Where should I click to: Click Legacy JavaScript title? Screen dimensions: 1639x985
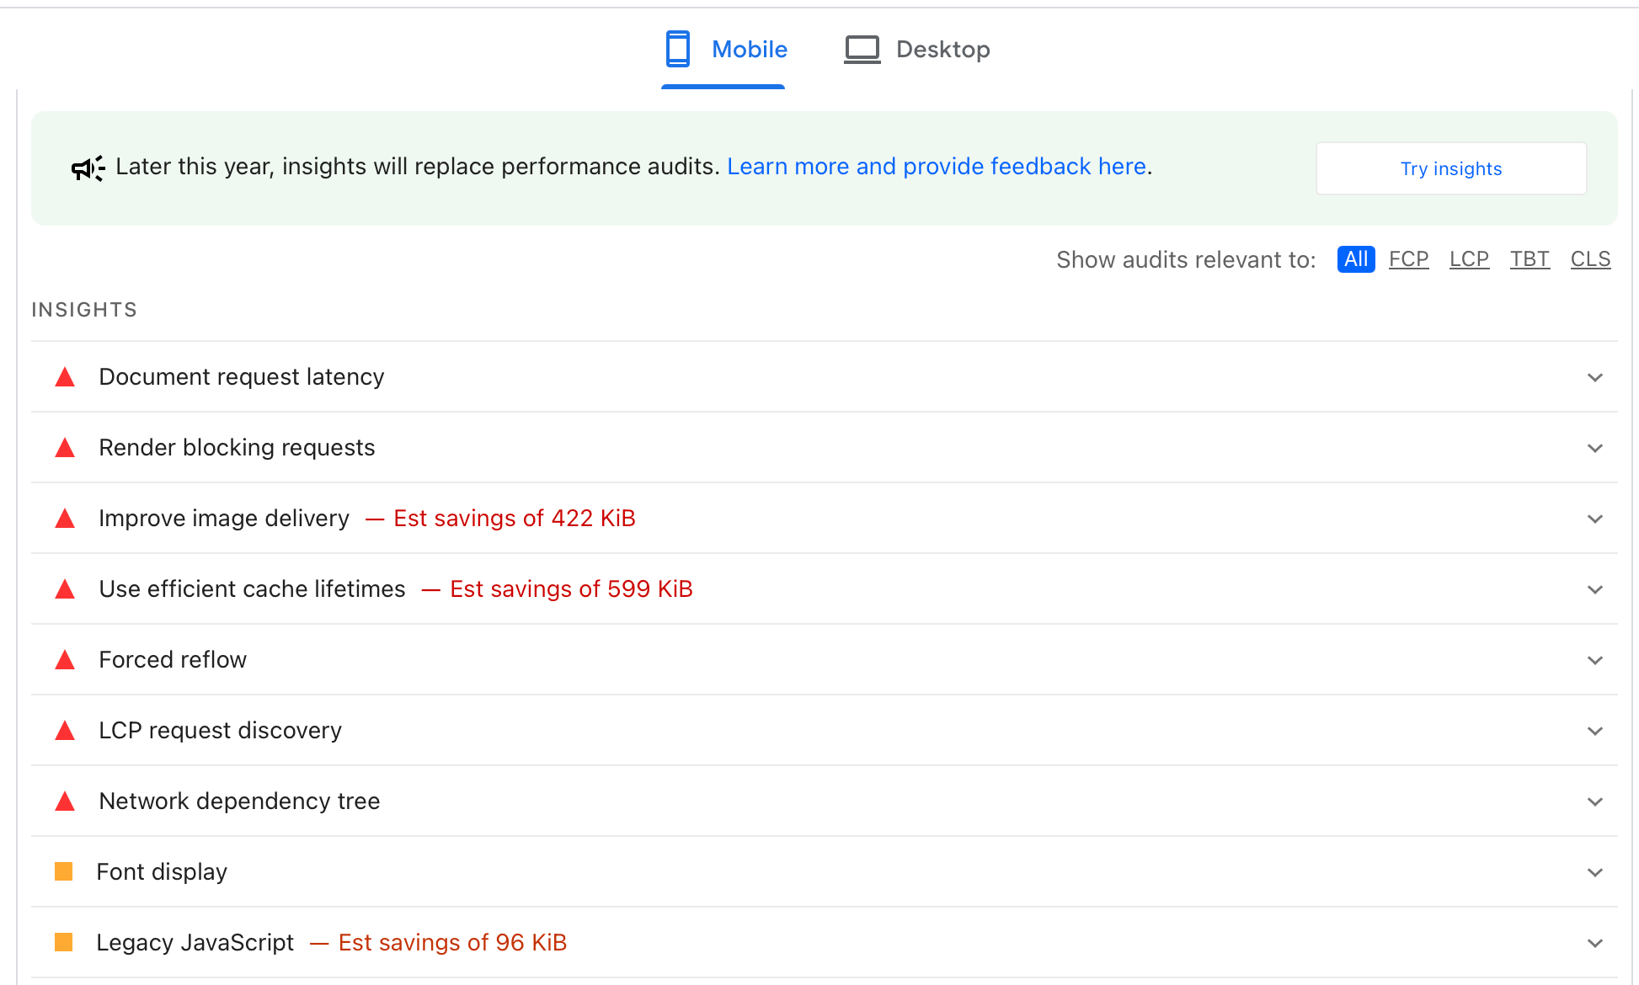click(x=195, y=943)
